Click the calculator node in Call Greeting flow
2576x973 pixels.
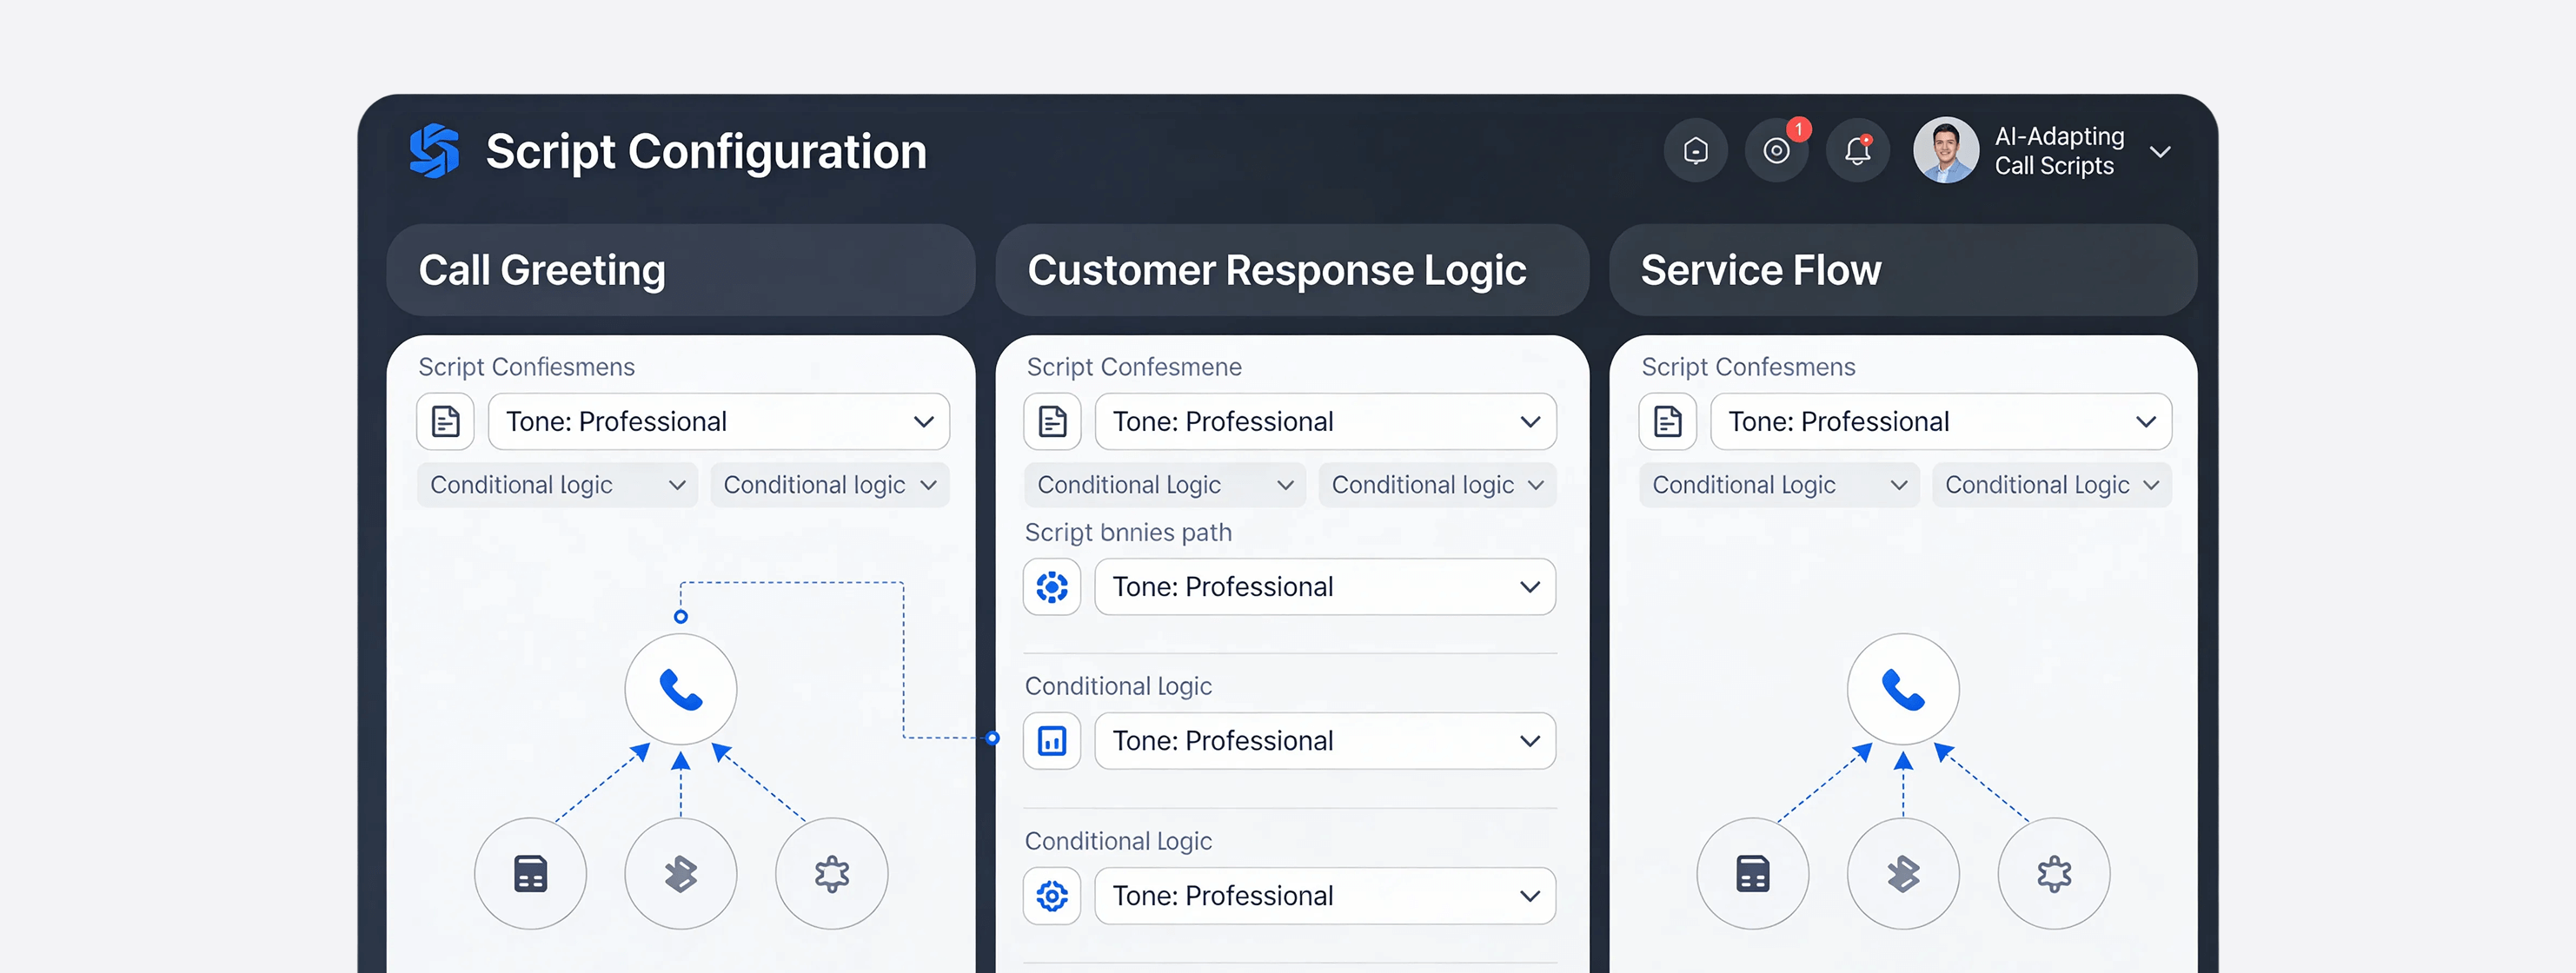click(x=530, y=874)
